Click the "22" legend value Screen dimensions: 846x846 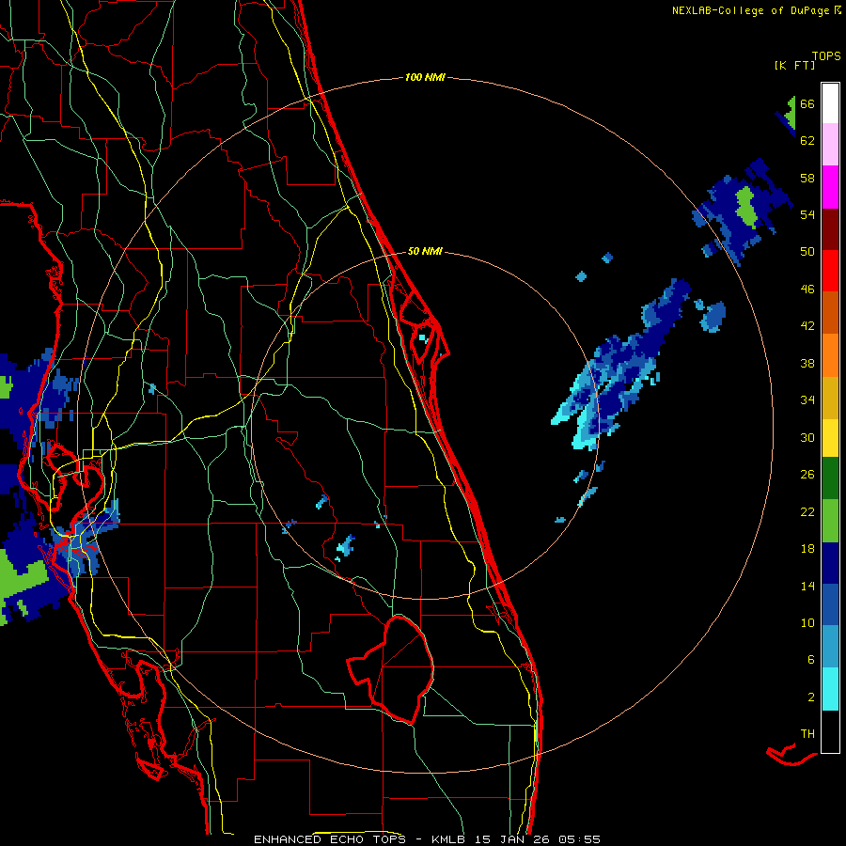[807, 512]
